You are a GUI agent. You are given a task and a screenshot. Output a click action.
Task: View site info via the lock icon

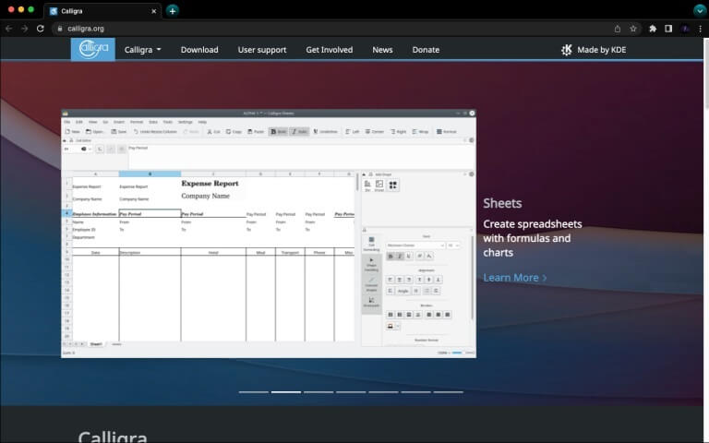(x=60, y=29)
